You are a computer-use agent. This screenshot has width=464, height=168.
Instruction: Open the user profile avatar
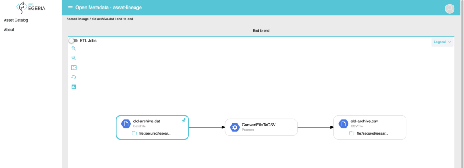click(x=449, y=9)
